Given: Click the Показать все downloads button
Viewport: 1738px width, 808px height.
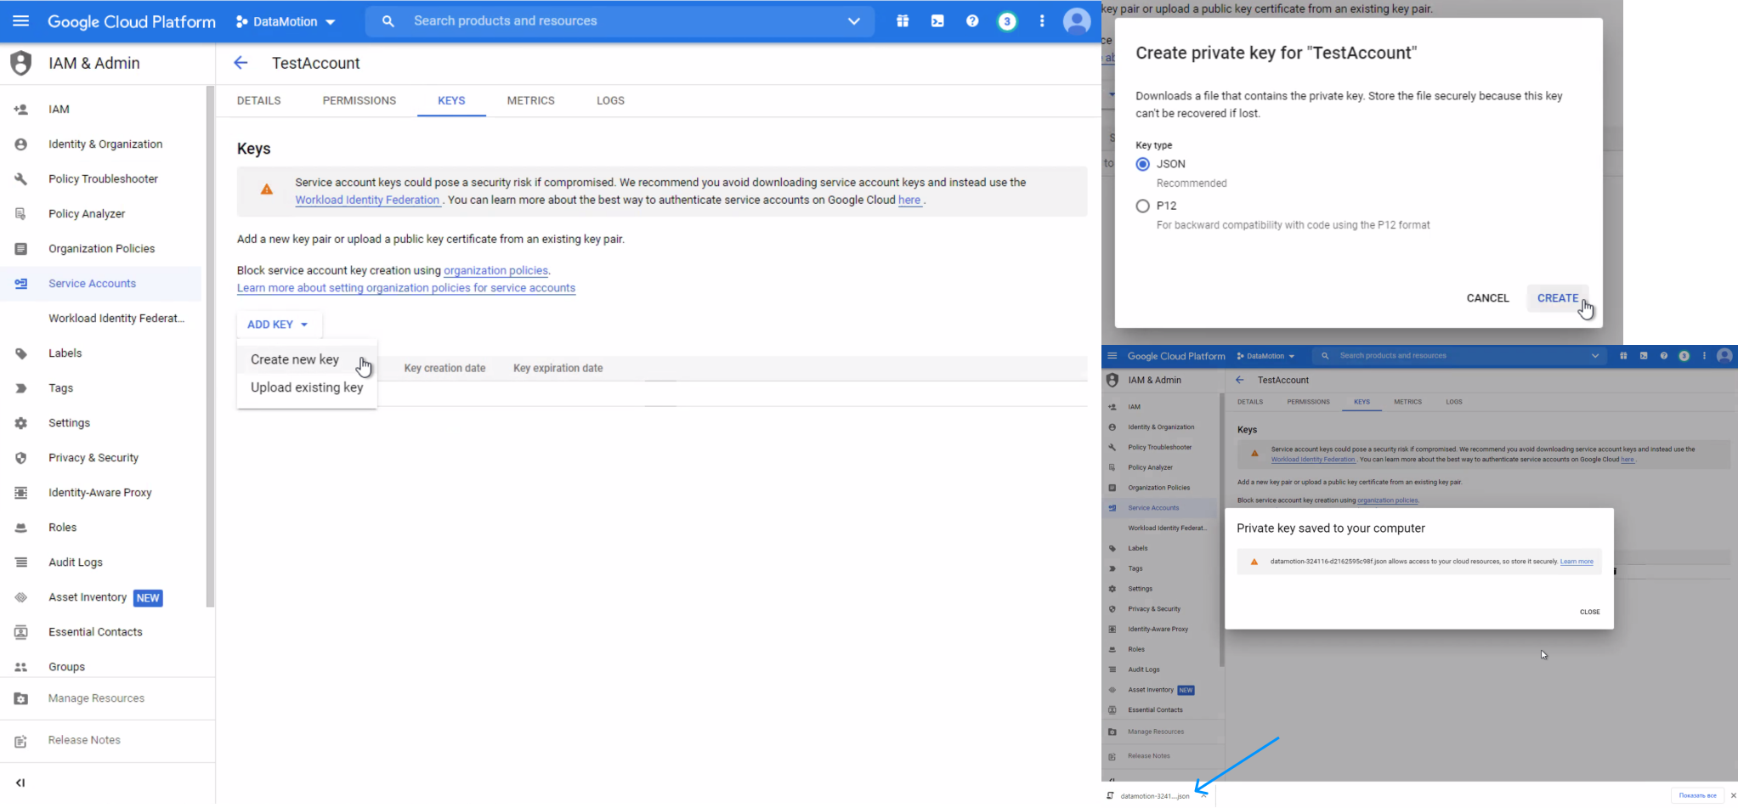Looking at the screenshot, I should point(1698,795).
